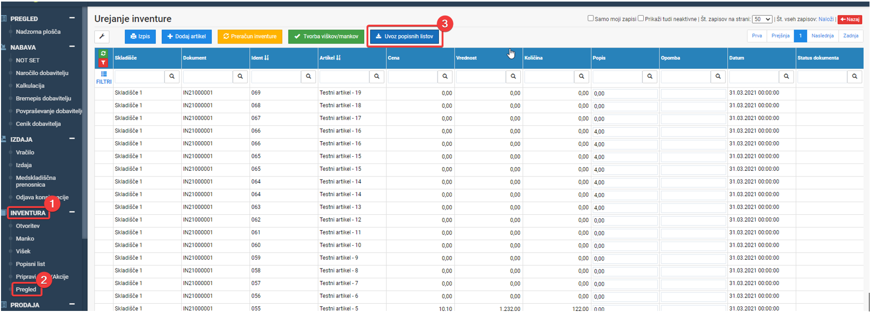Open the wrench settings button
The height and width of the screenshot is (313, 870).
(102, 36)
